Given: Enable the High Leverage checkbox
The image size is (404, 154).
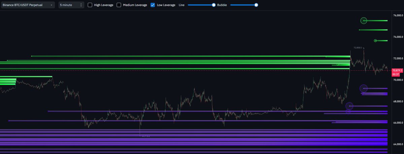Looking at the screenshot, I should pyautogui.click(x=90, y=5).
